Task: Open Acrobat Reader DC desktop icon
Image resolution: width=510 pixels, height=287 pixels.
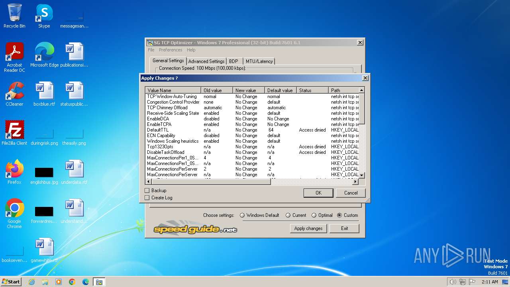Action: coord(14,57)
